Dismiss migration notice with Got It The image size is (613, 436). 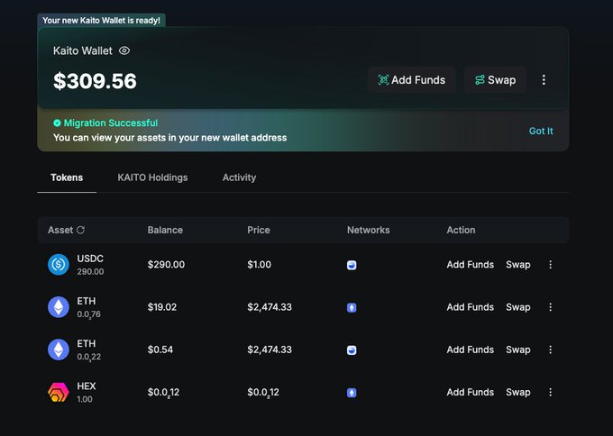pos(541,131)
